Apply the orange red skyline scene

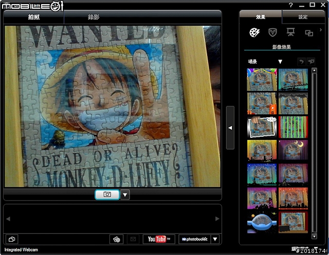click(x=294, y=198)
